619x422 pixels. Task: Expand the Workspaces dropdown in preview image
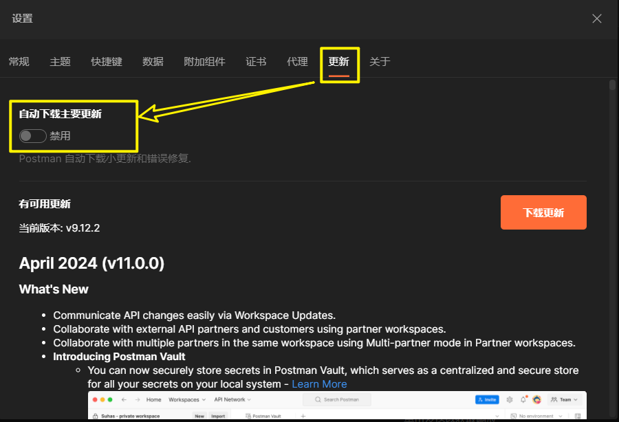186,399
